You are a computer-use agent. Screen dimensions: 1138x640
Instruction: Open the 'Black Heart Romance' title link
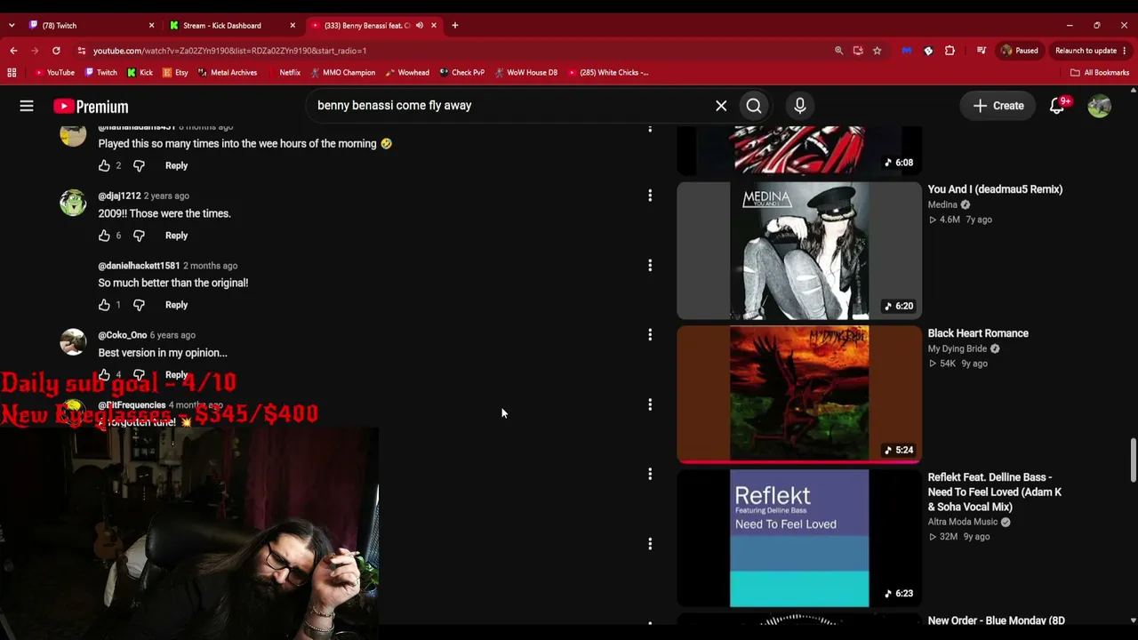point(978,333)
